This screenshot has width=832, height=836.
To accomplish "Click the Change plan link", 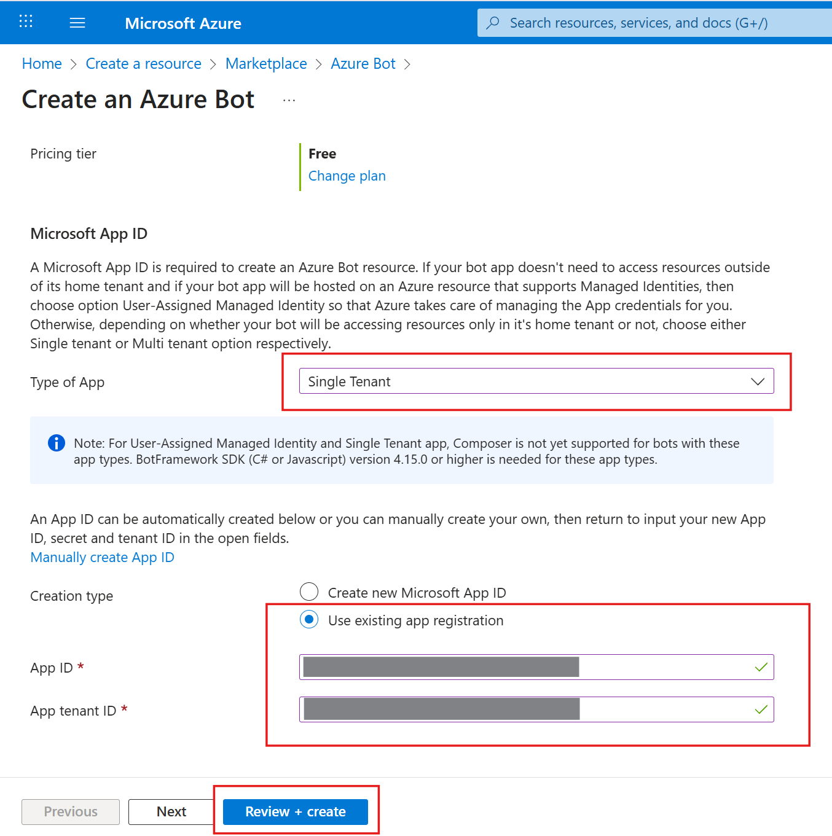I will pyautogui.click(x=347, y=176).
